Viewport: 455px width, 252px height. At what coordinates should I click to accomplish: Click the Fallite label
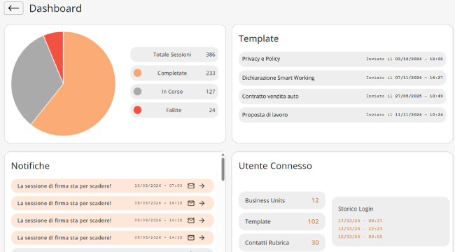[174, 111]
